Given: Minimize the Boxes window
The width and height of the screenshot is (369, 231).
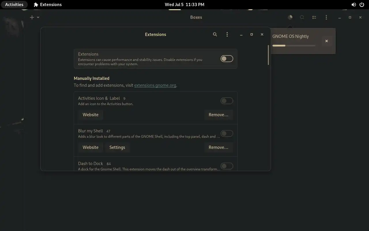Looking at the screenshot, I should pos(340,17).
